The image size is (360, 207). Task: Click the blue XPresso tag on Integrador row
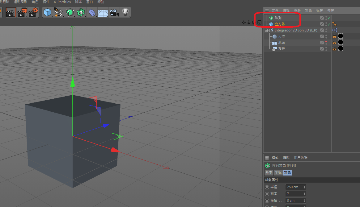point(335,30)
